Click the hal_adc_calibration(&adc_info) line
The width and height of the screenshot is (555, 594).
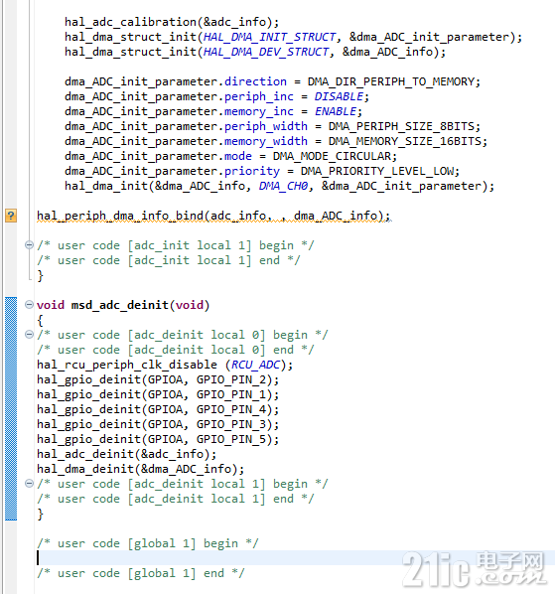172,22
